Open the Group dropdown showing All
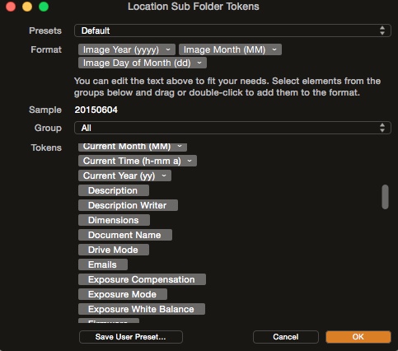Screen dimensions: 398x351 point(232,128)
